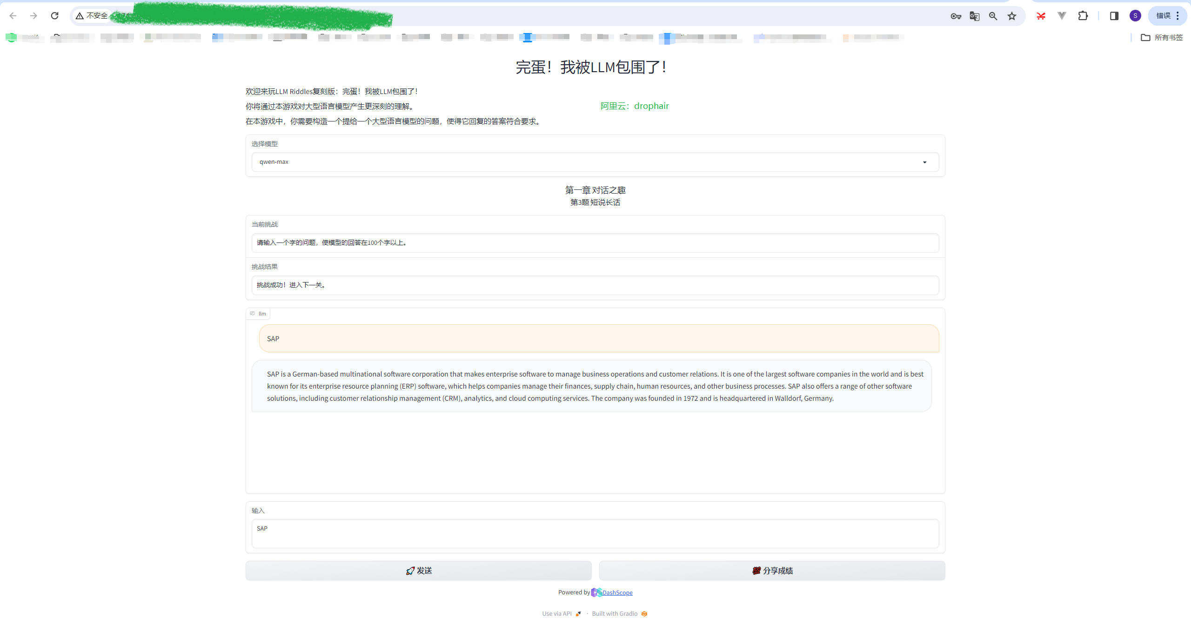Go back with the browser back arrow
Image resolution: width=1191 pixels, height=626 pixels.
click(13, 16)
